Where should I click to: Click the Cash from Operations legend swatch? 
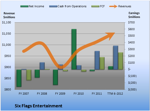pyautogui.click(x=53, y=6)
